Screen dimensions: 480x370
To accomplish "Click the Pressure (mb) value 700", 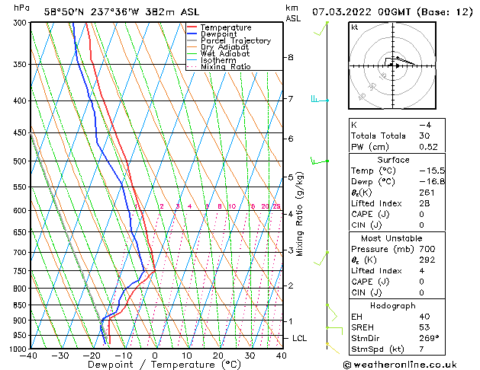I will [x=427, y=249].
